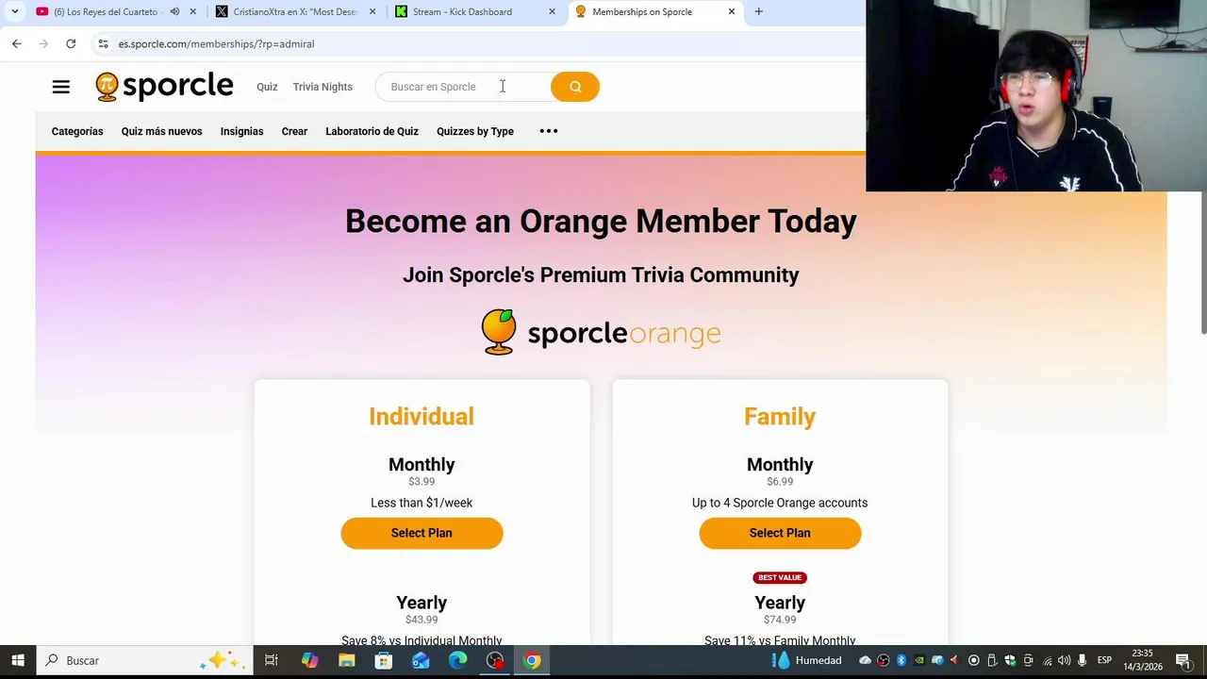Screen dimensions: 1207x679
Task: Open Quiz más nuevos menu item
Action: pyautogui.click(x=161, y=131)
